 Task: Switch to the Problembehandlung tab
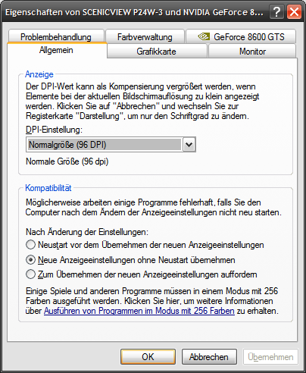56,37
